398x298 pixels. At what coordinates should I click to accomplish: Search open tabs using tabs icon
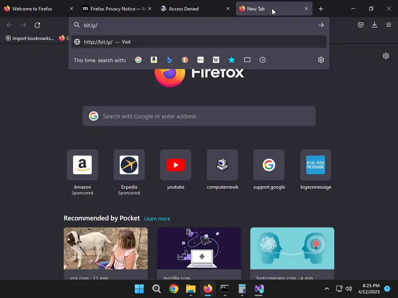click(x=247, y=60)
